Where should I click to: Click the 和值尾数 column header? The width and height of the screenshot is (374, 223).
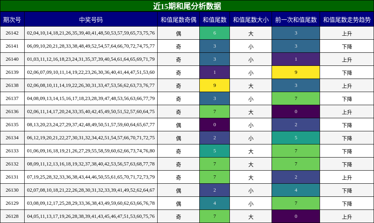click(215, 19)
